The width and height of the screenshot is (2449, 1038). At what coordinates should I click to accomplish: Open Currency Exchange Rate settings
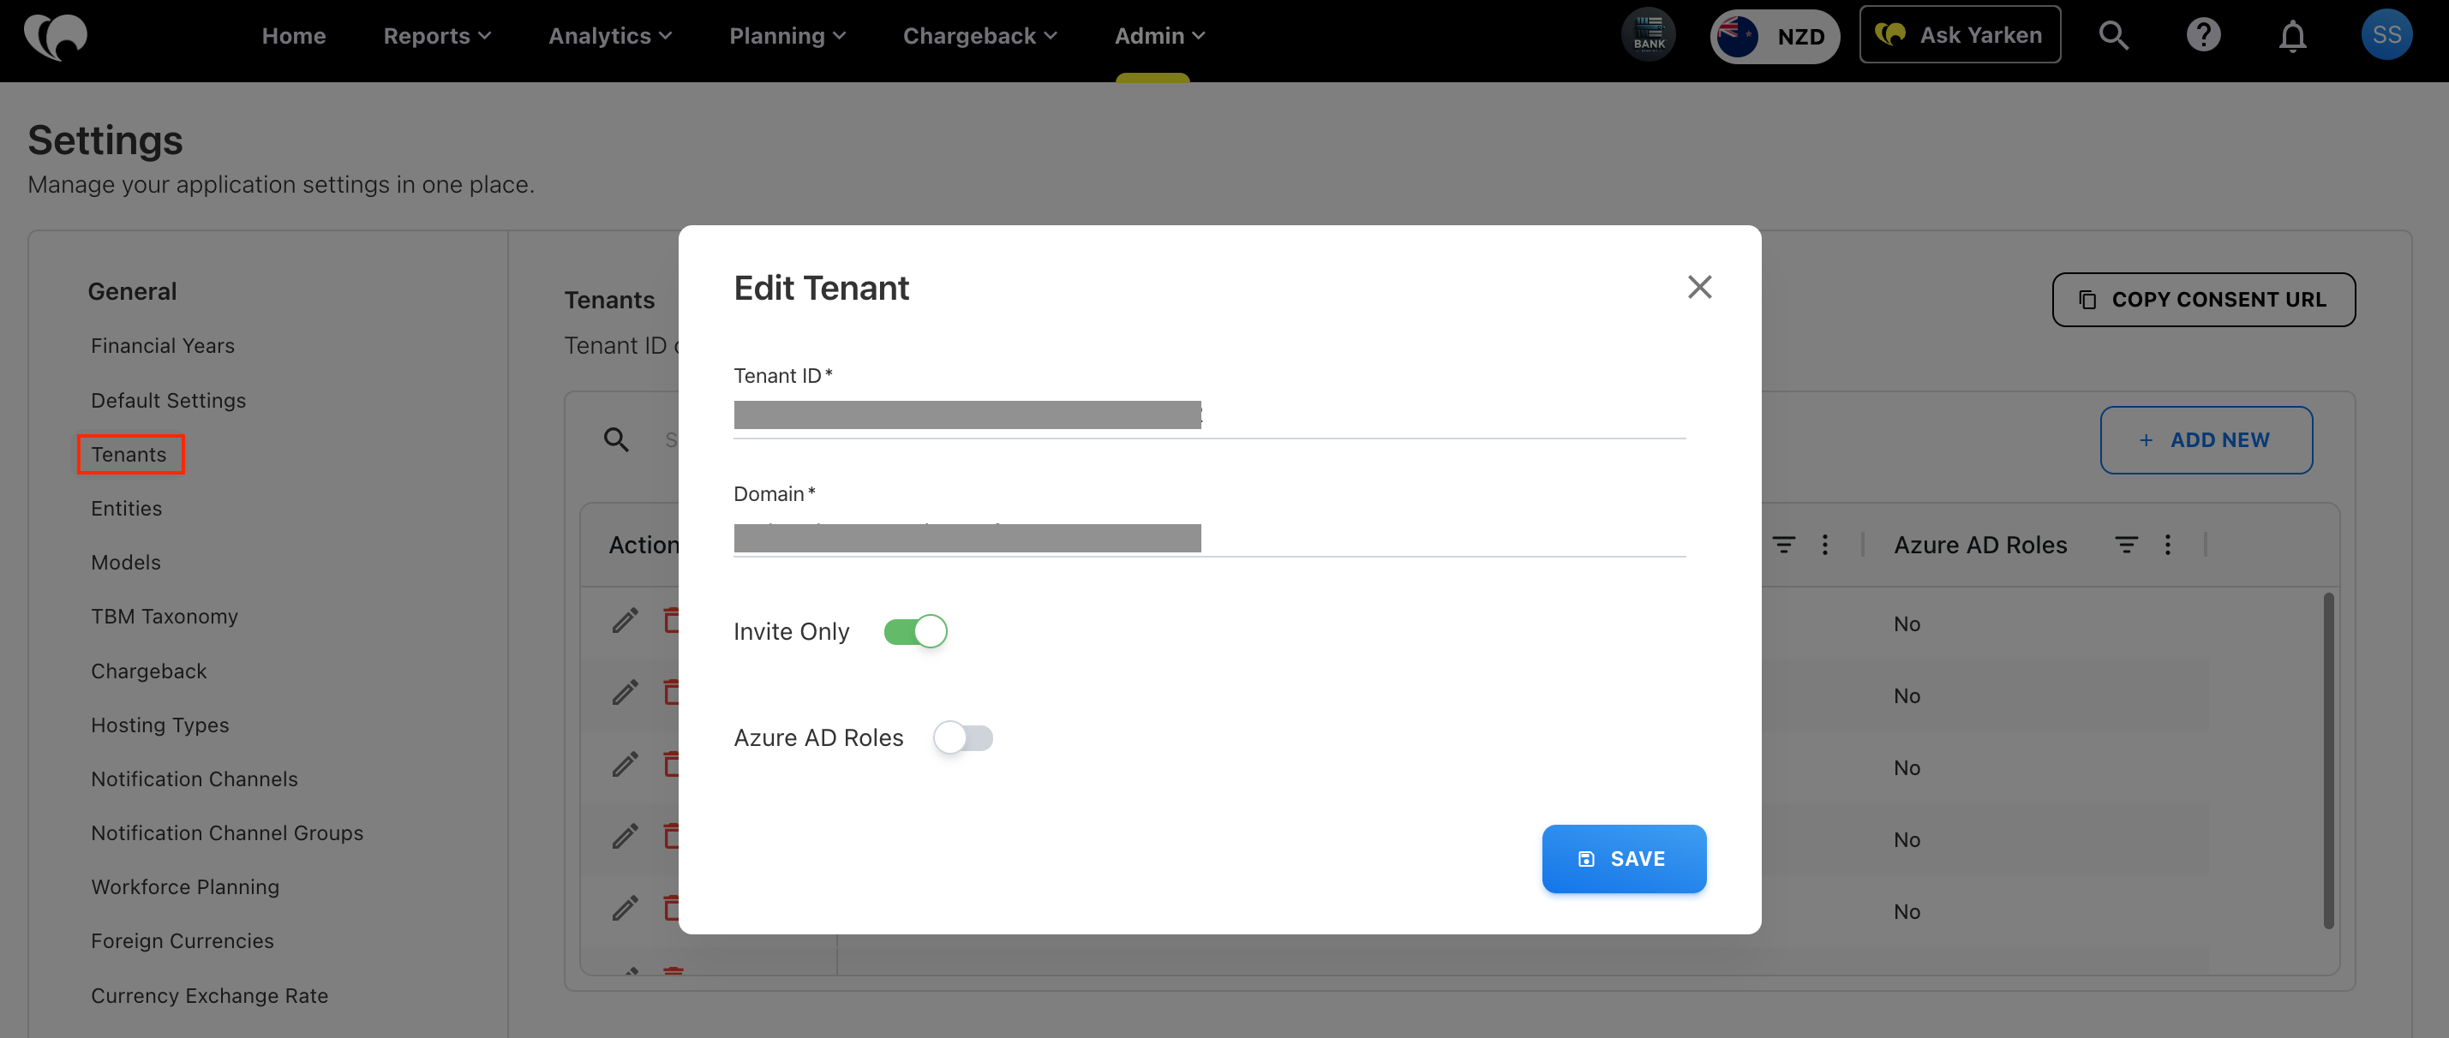pos(209,996)
